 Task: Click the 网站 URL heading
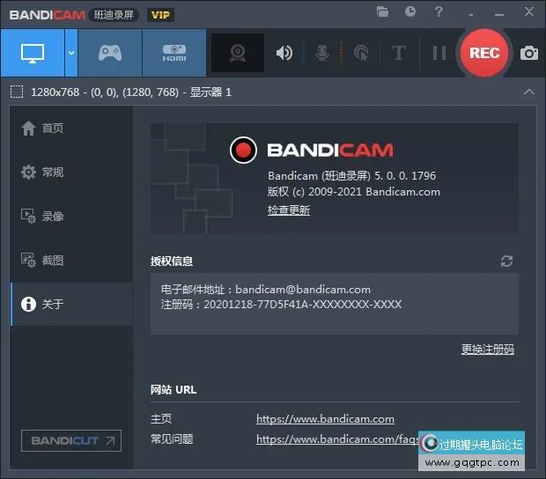pyautogui.click(x=173, y=389)
